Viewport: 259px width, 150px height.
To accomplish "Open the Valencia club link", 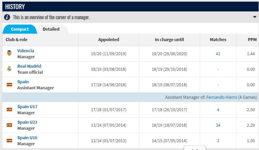I will (x=26, y=51).
